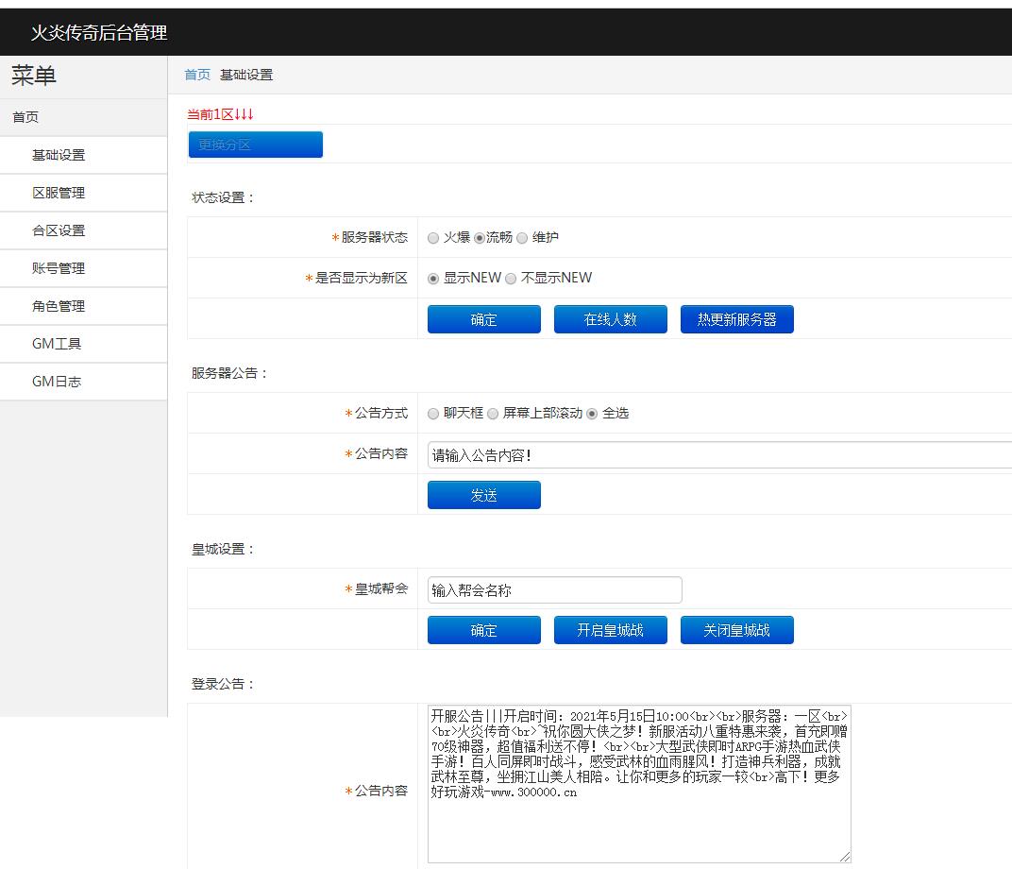
Task: Open 区服管理 in the sidebar menu
Action: click(59, 193)
